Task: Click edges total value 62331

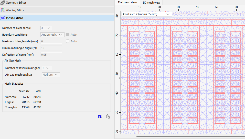Action: pos(37,102)
